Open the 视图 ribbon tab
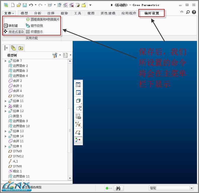The width and height of the screenshot is (199, 193). pos(91,13)
